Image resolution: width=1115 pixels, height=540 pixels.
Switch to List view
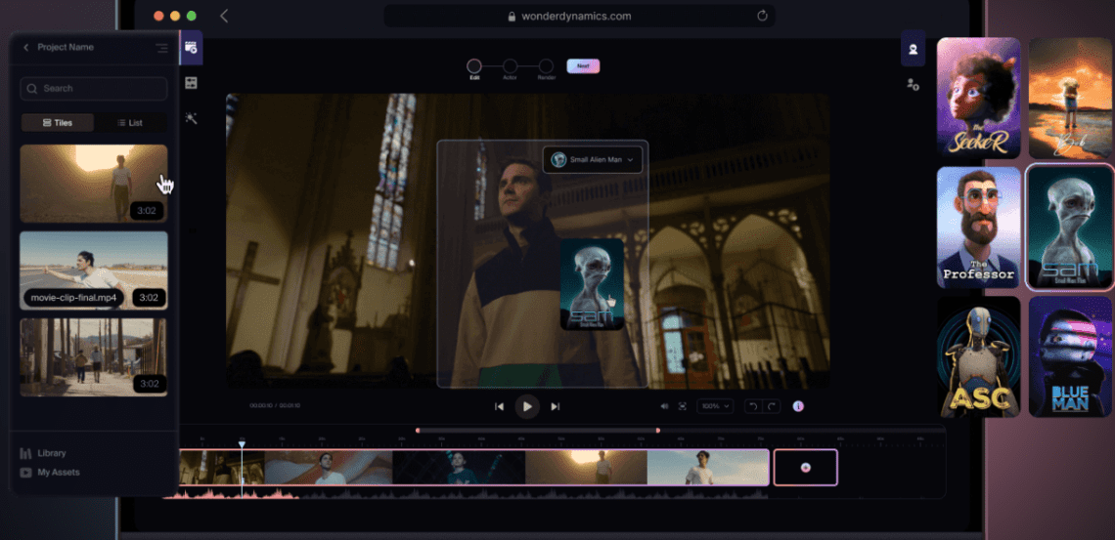[x=130, y=123]
